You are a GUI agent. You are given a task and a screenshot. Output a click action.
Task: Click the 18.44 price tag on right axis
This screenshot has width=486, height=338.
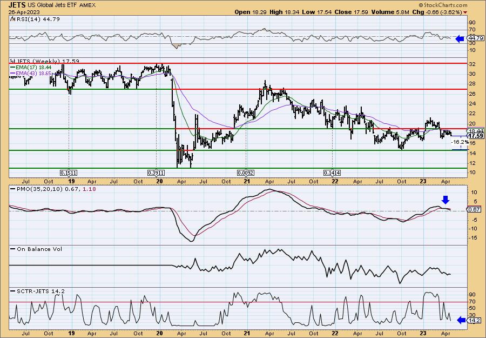pos(476,131)
